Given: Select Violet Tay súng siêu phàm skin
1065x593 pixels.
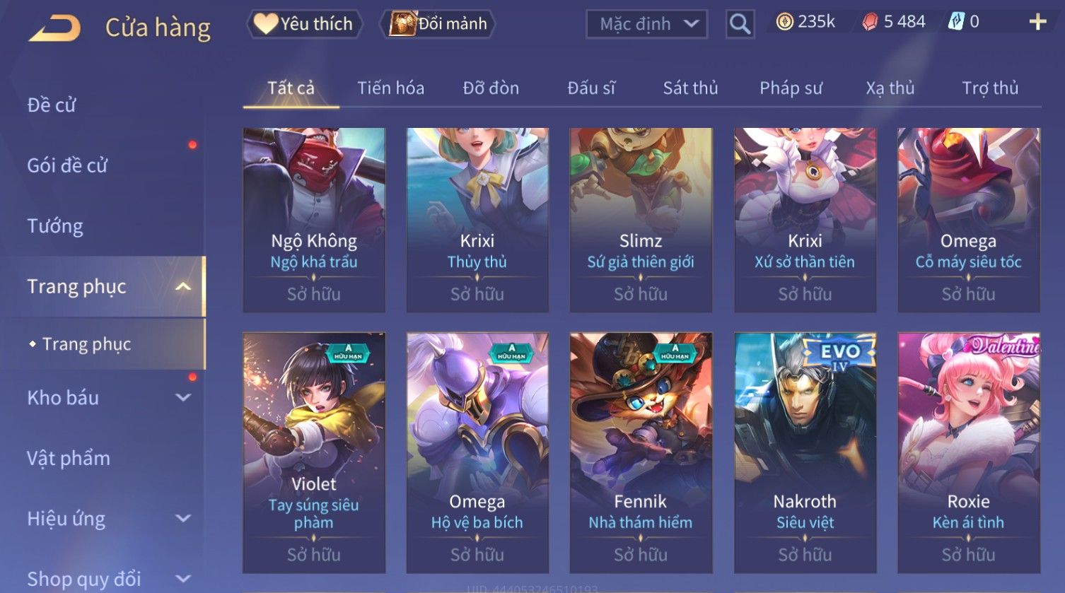Looking at the screenshot, I should (314, 452).
